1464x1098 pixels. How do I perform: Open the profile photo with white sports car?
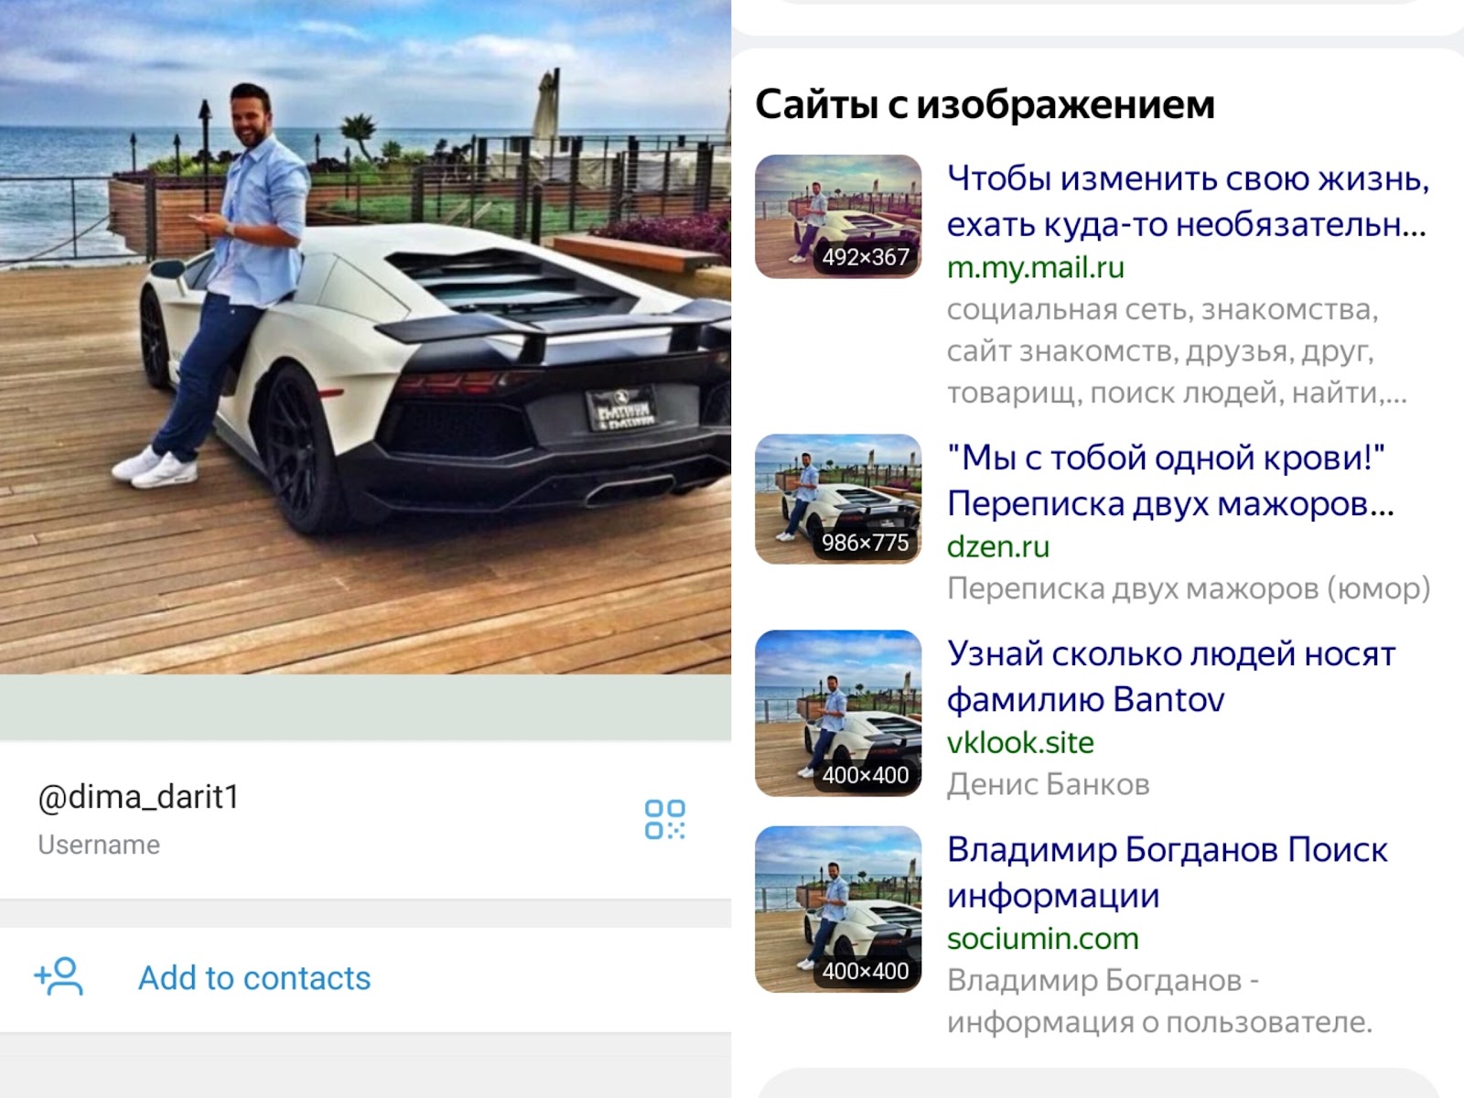366,337
